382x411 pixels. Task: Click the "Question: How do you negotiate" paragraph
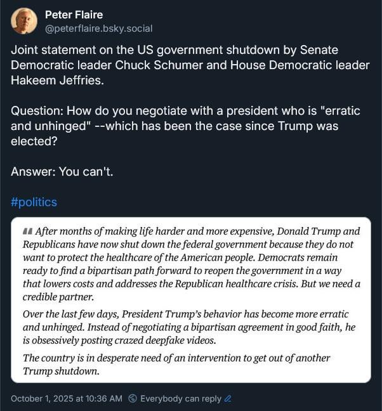pos(185,126)
